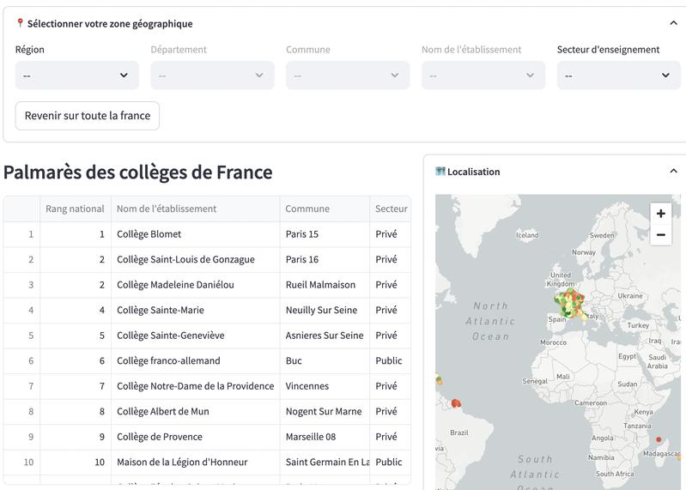Click the Marseille 08 commune cell
This screenshot has height=490, width=686.
(x=325, y=437)
